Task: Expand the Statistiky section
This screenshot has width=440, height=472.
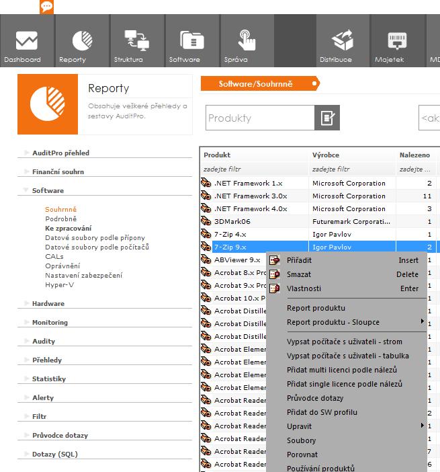Action: (x=27, y=379)
